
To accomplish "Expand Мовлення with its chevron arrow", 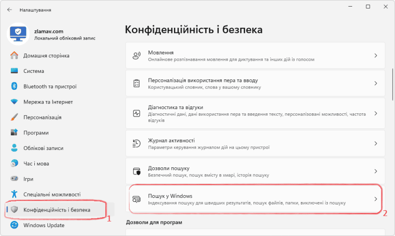I will coord(376,55).
